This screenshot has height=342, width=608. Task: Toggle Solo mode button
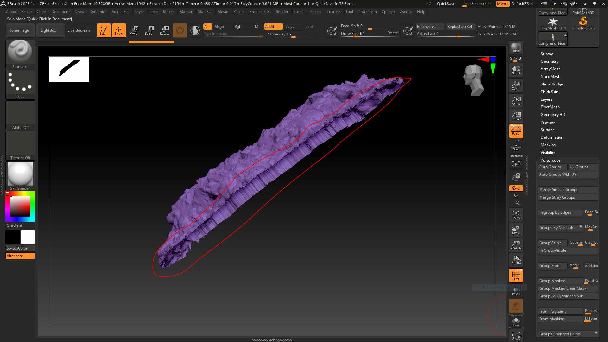tap(516, 321)
